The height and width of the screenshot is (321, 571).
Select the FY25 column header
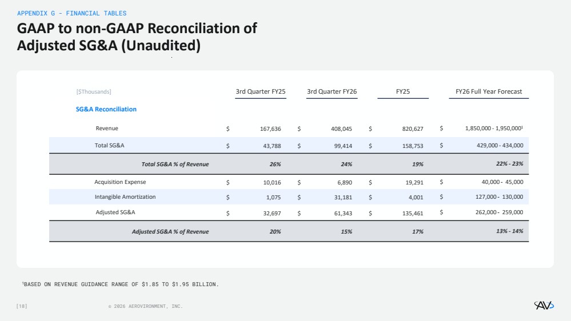click(x=402, y=91)
